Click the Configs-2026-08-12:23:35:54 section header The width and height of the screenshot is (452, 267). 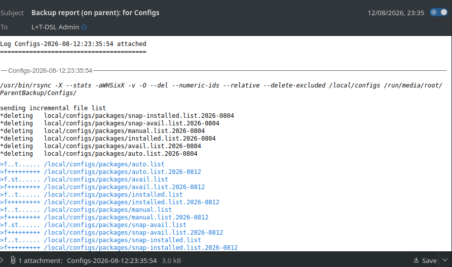(50, 70)
